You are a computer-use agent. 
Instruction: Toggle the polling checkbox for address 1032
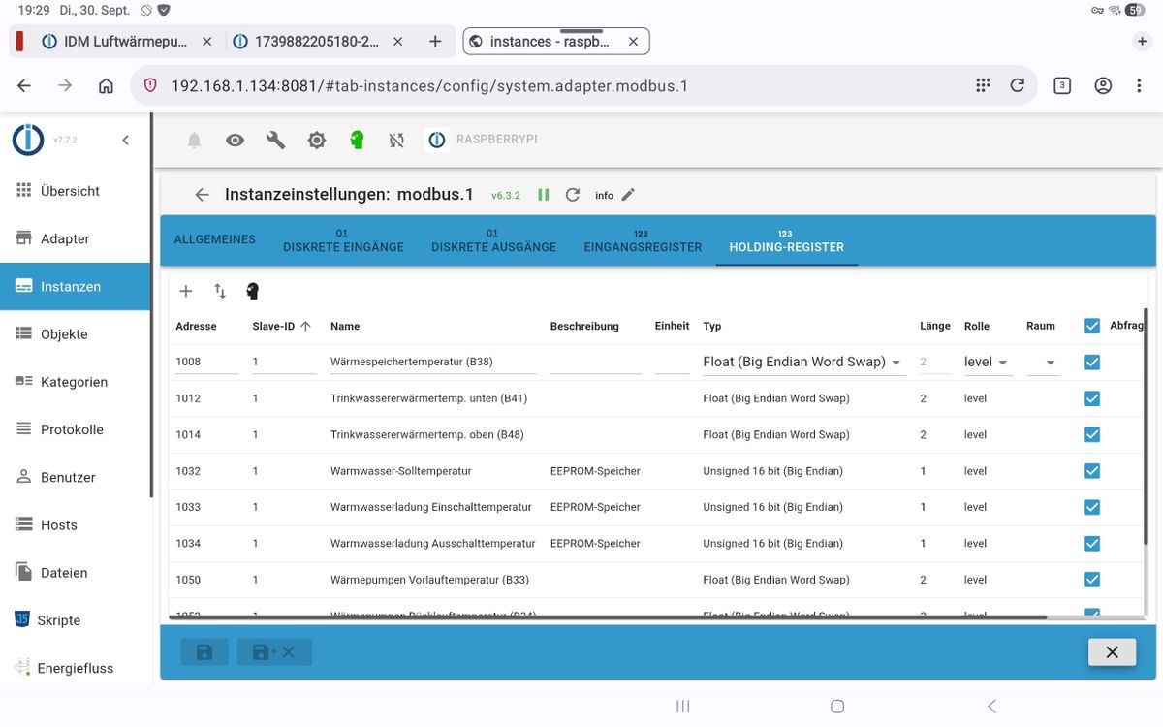click(x=1092, y=471)
